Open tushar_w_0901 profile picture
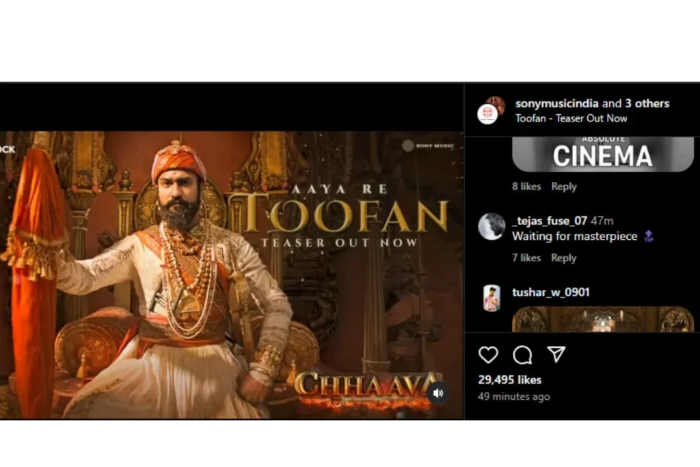 pyautogui.click(x=491, y=298)
